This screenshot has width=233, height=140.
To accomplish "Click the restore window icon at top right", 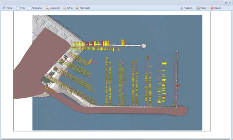I will pos(226,3).
